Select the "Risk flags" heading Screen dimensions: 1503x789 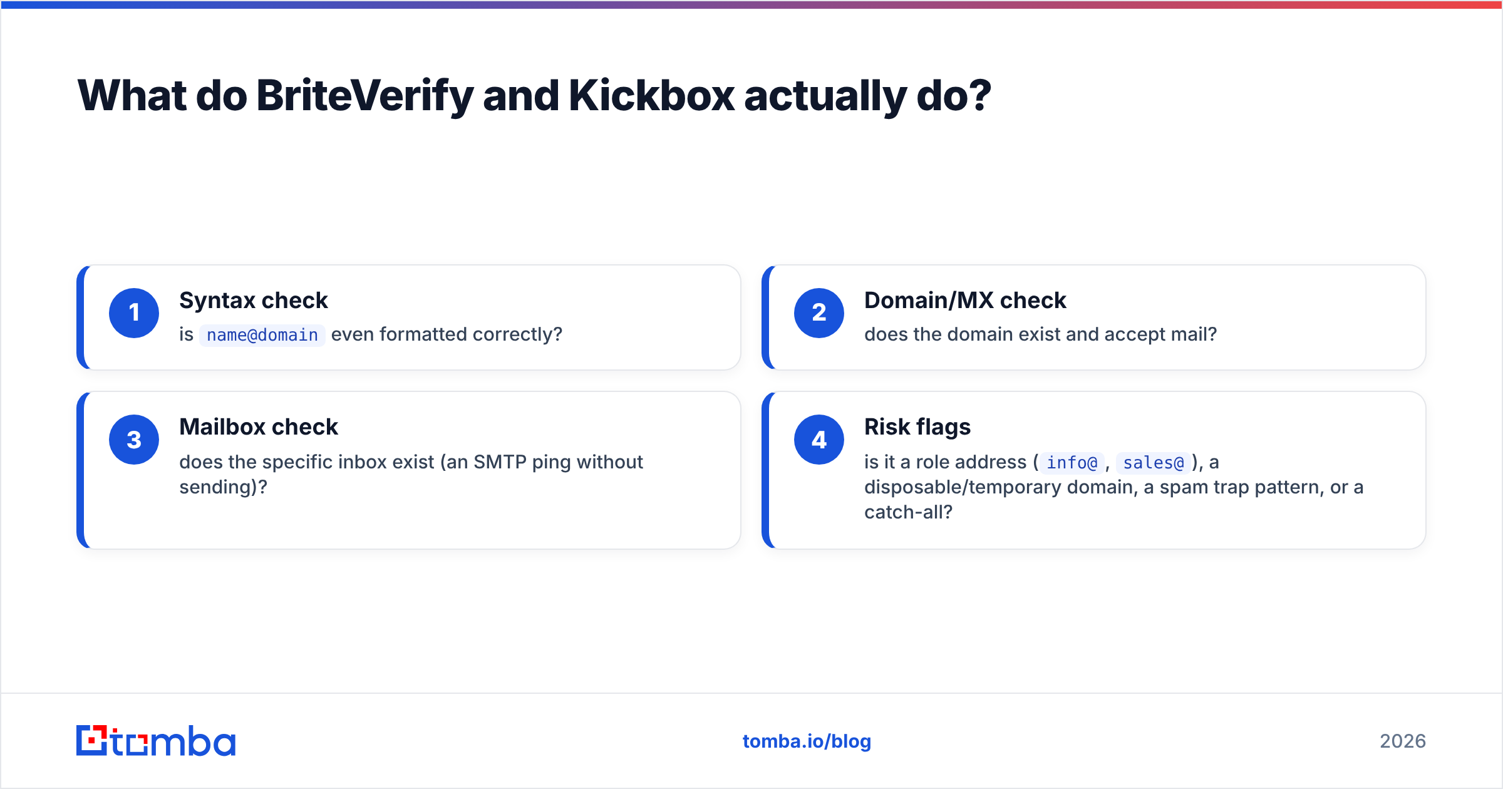(x=917, y=427)
